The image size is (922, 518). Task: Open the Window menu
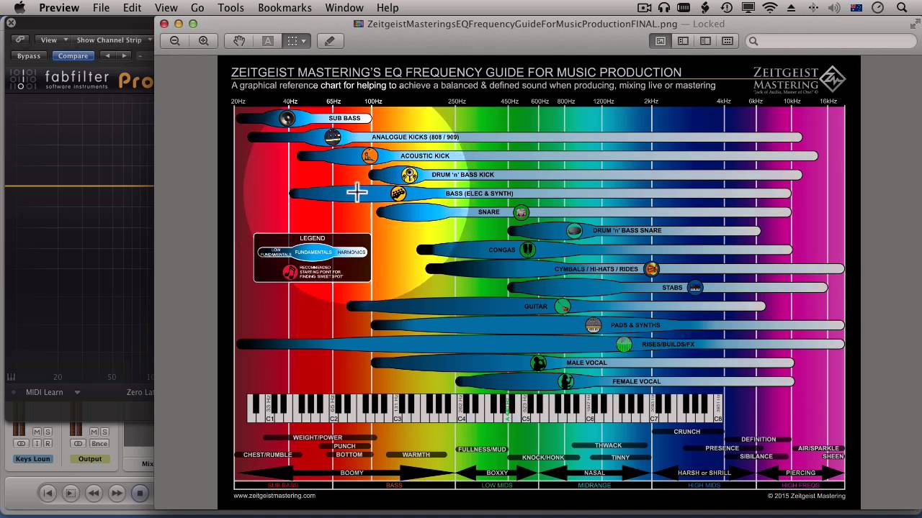[344, 8]
